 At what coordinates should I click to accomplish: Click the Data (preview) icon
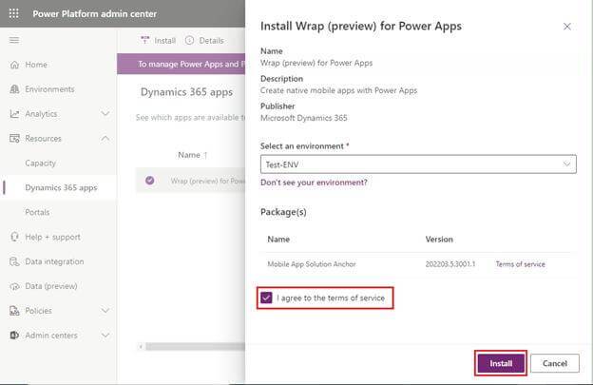click(x=14, y=286)
